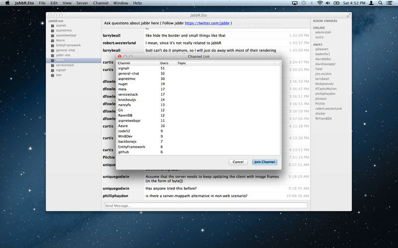The height and width of the screenshot is (248, 398).
Task: Select meta row in Channel List
Action: pyautogui.click(x=199, y=89)
